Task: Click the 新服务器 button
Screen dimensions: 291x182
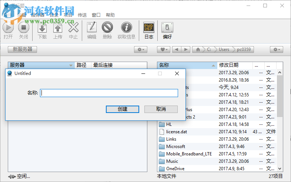Action: tap(23, 49)
